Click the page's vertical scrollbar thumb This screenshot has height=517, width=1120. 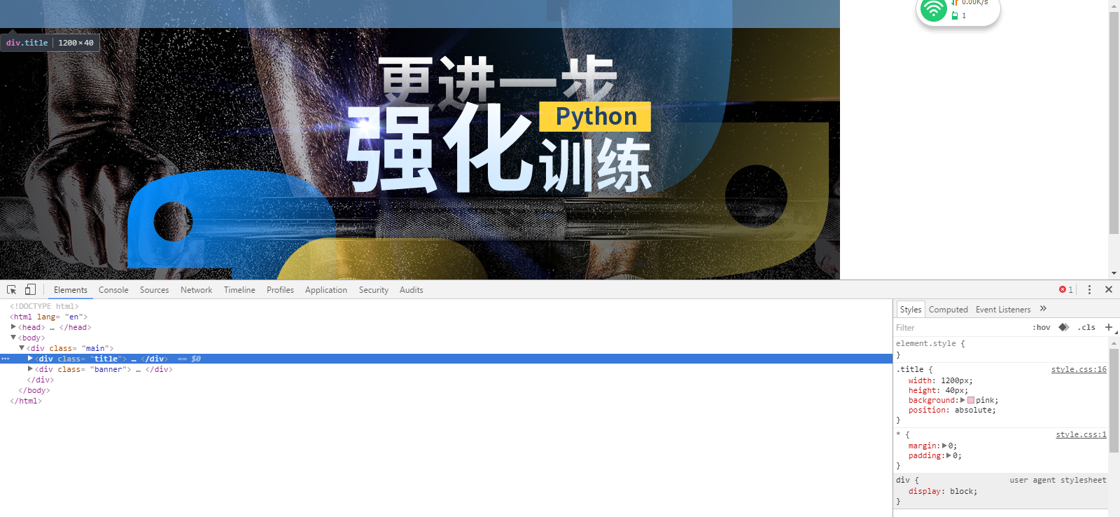point(1114,123)
